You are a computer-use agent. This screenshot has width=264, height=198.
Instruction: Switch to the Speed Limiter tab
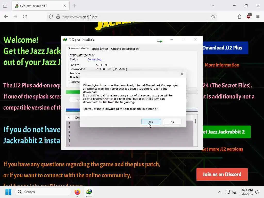(100, 49)
